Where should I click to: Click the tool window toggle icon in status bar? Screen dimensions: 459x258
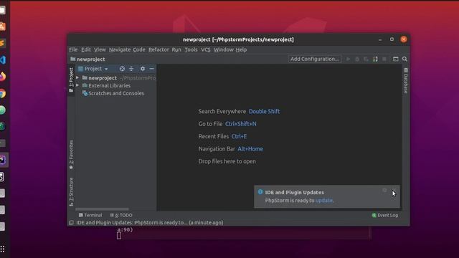click(71, 223)
